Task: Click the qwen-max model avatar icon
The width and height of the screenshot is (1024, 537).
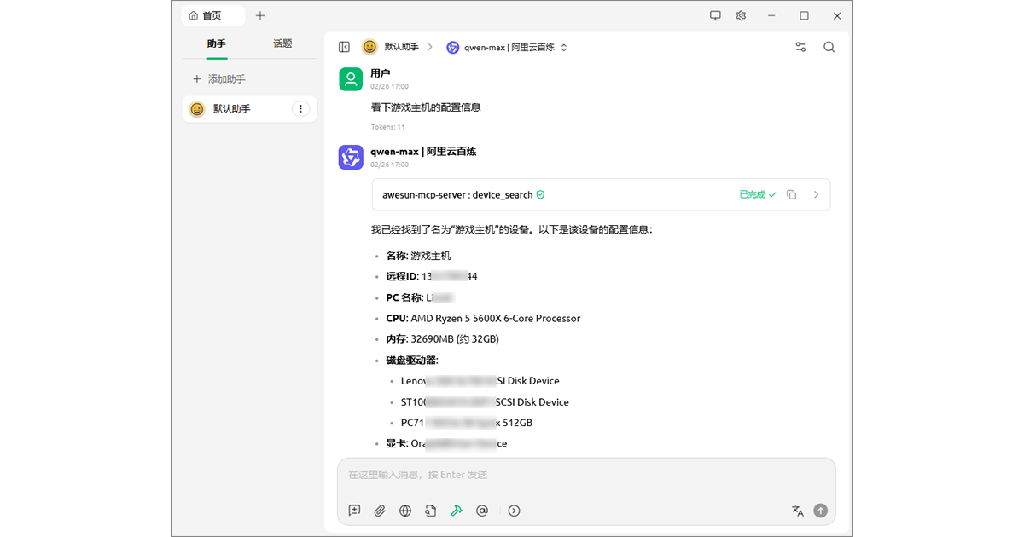Action: [351, 157]
